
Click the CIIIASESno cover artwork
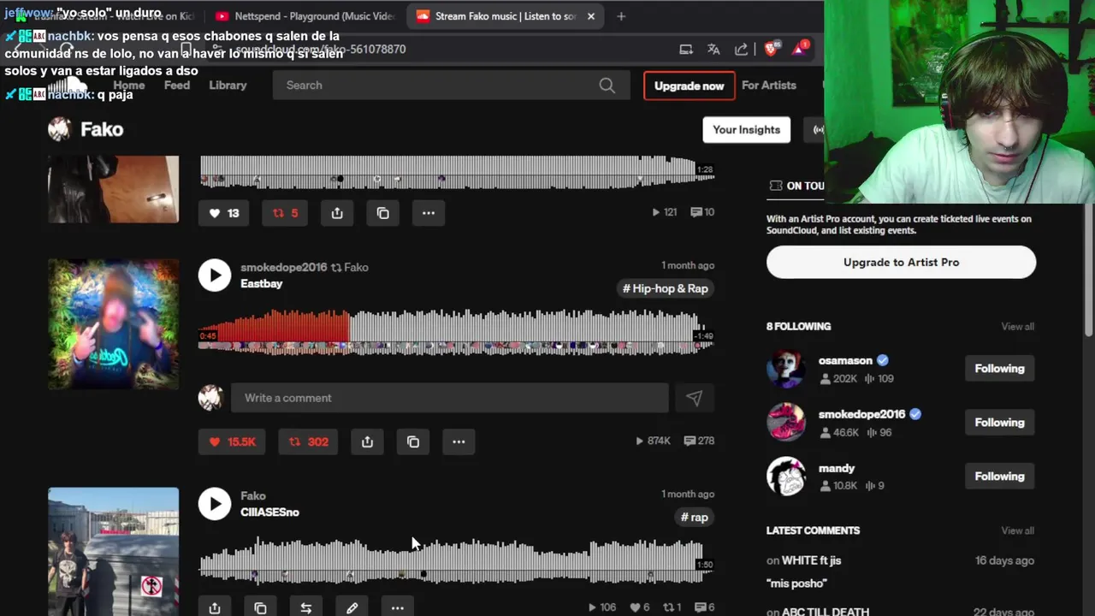click(x=113, y=552)
